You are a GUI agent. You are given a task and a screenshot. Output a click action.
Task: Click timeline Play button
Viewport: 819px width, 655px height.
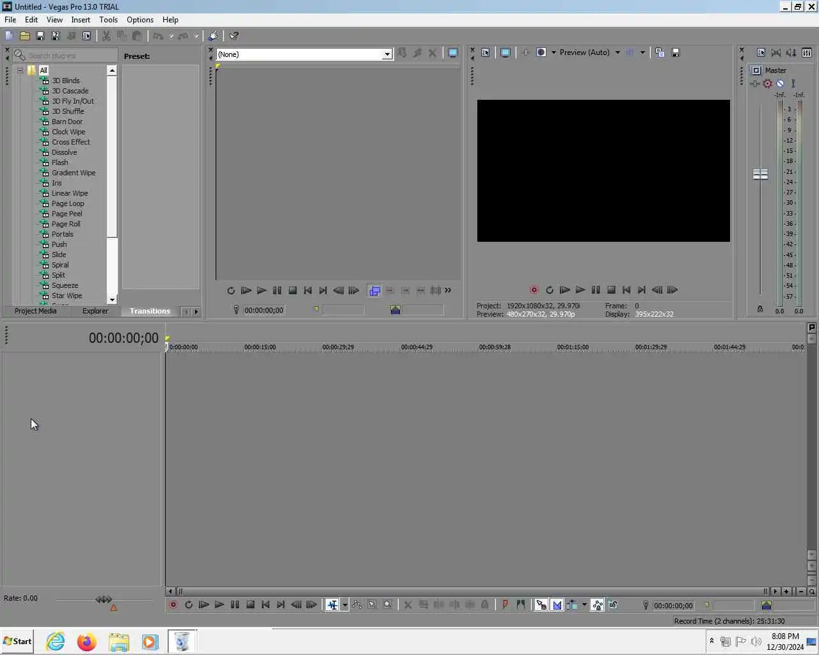(219, 604)
